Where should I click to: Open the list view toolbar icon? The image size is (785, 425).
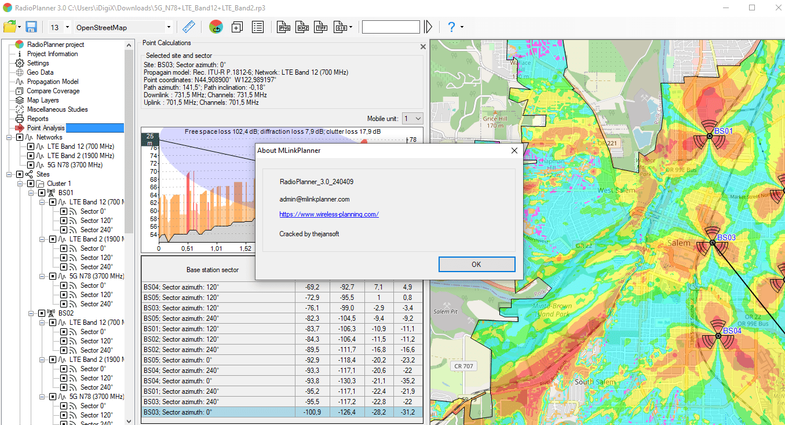pyautogui.click(x=258, y=27)
